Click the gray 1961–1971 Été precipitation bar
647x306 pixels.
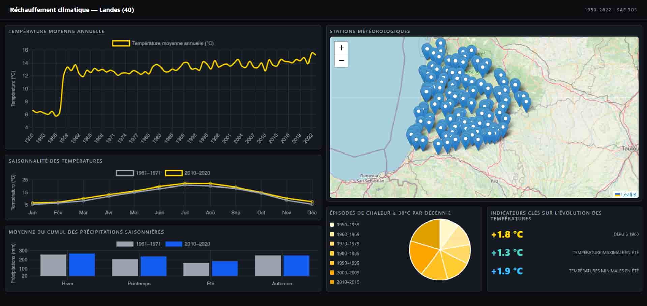[x=196, y=269]
